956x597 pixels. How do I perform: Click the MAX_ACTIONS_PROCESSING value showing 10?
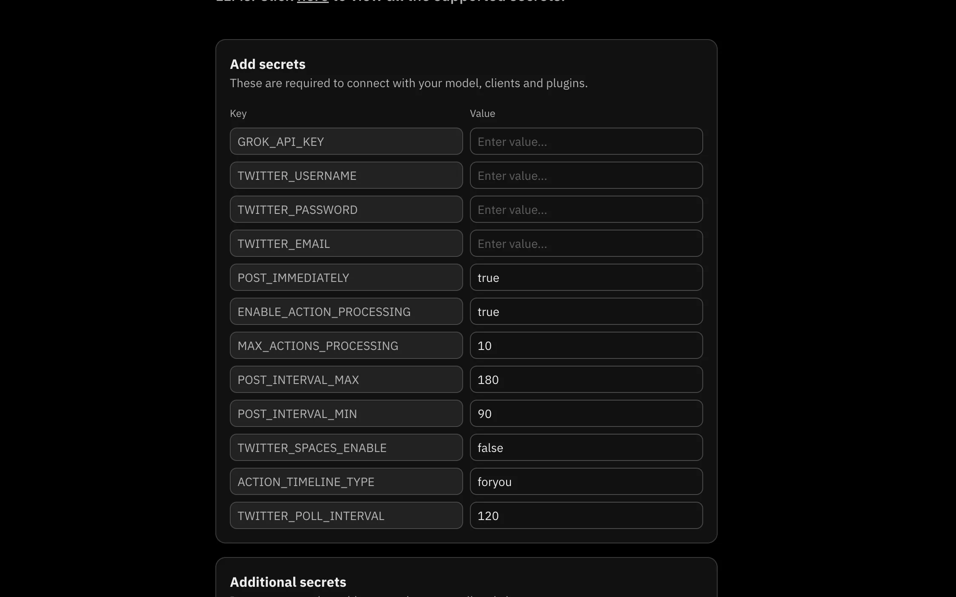pyautogui.click(x=586, y=345)
